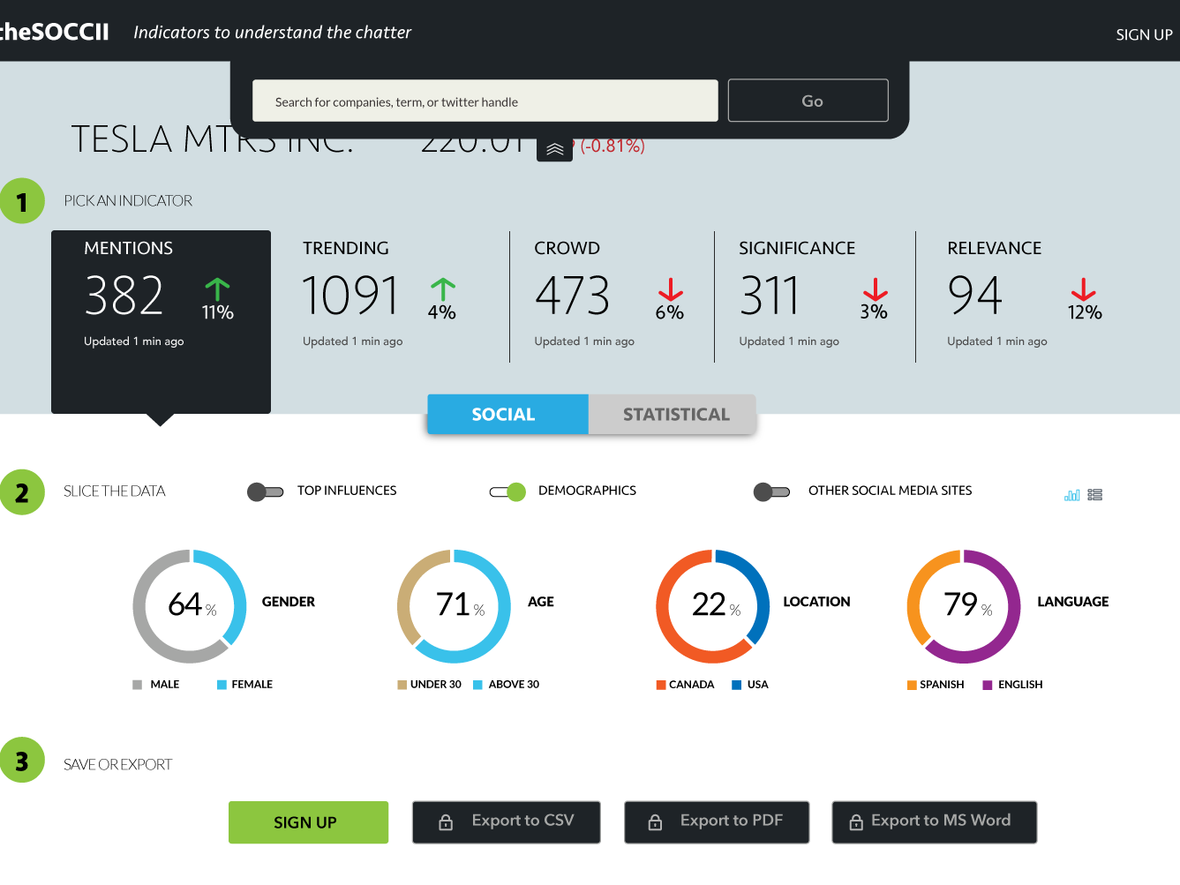Click the green up arrow under Mentions

pyautogui.click(x=217, y=289)
